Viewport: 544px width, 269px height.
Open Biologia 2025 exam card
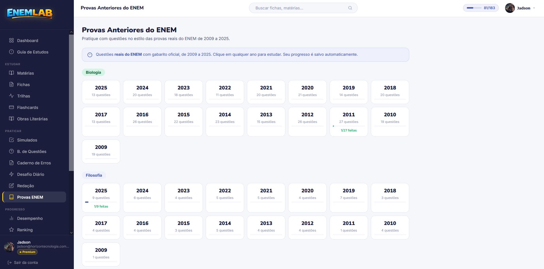[101, 92]
